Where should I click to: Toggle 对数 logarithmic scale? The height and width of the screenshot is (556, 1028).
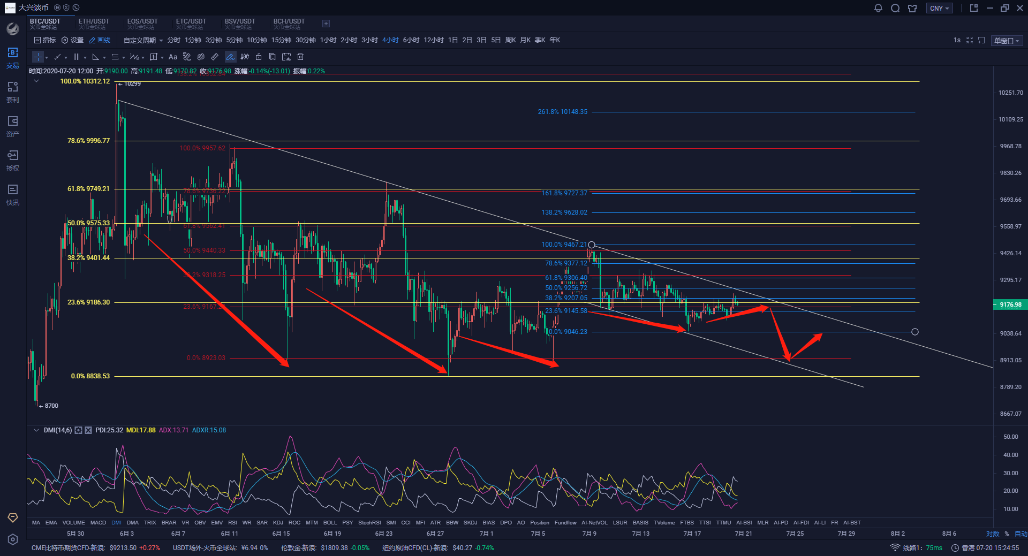993,534
